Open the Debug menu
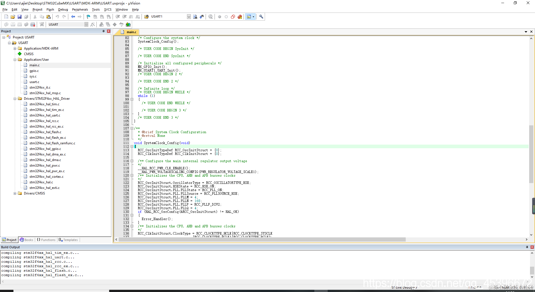Screen dimensions: 535x292 click(63, 9)
